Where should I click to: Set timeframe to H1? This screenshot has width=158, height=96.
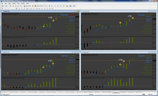pos(42,8)
